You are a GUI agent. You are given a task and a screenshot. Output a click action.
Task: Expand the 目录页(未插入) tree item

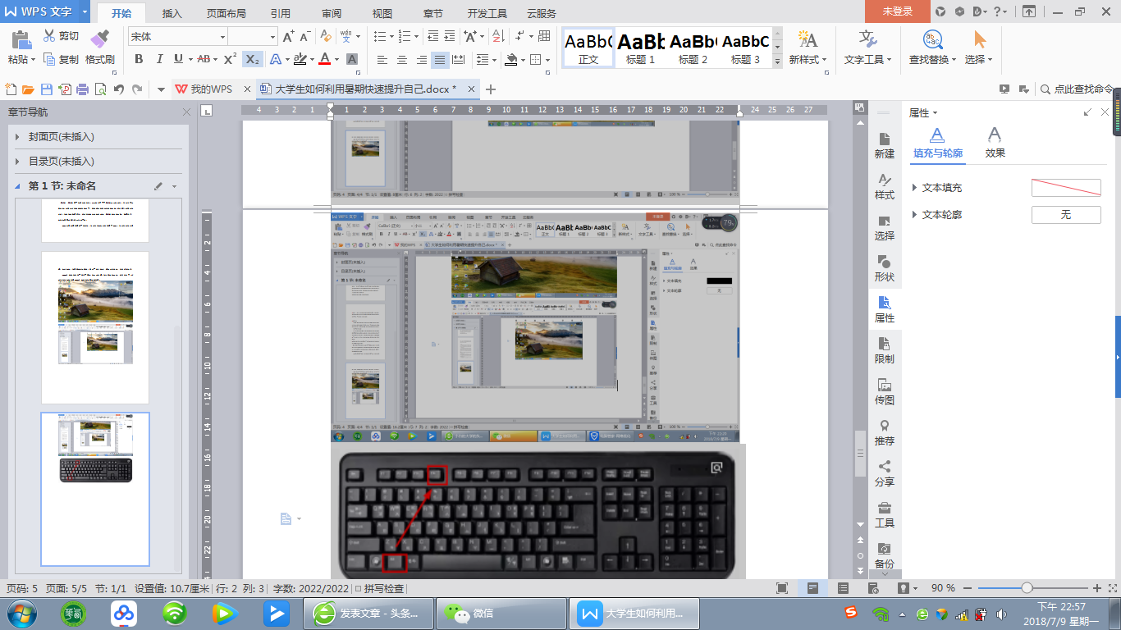[17, 162]
